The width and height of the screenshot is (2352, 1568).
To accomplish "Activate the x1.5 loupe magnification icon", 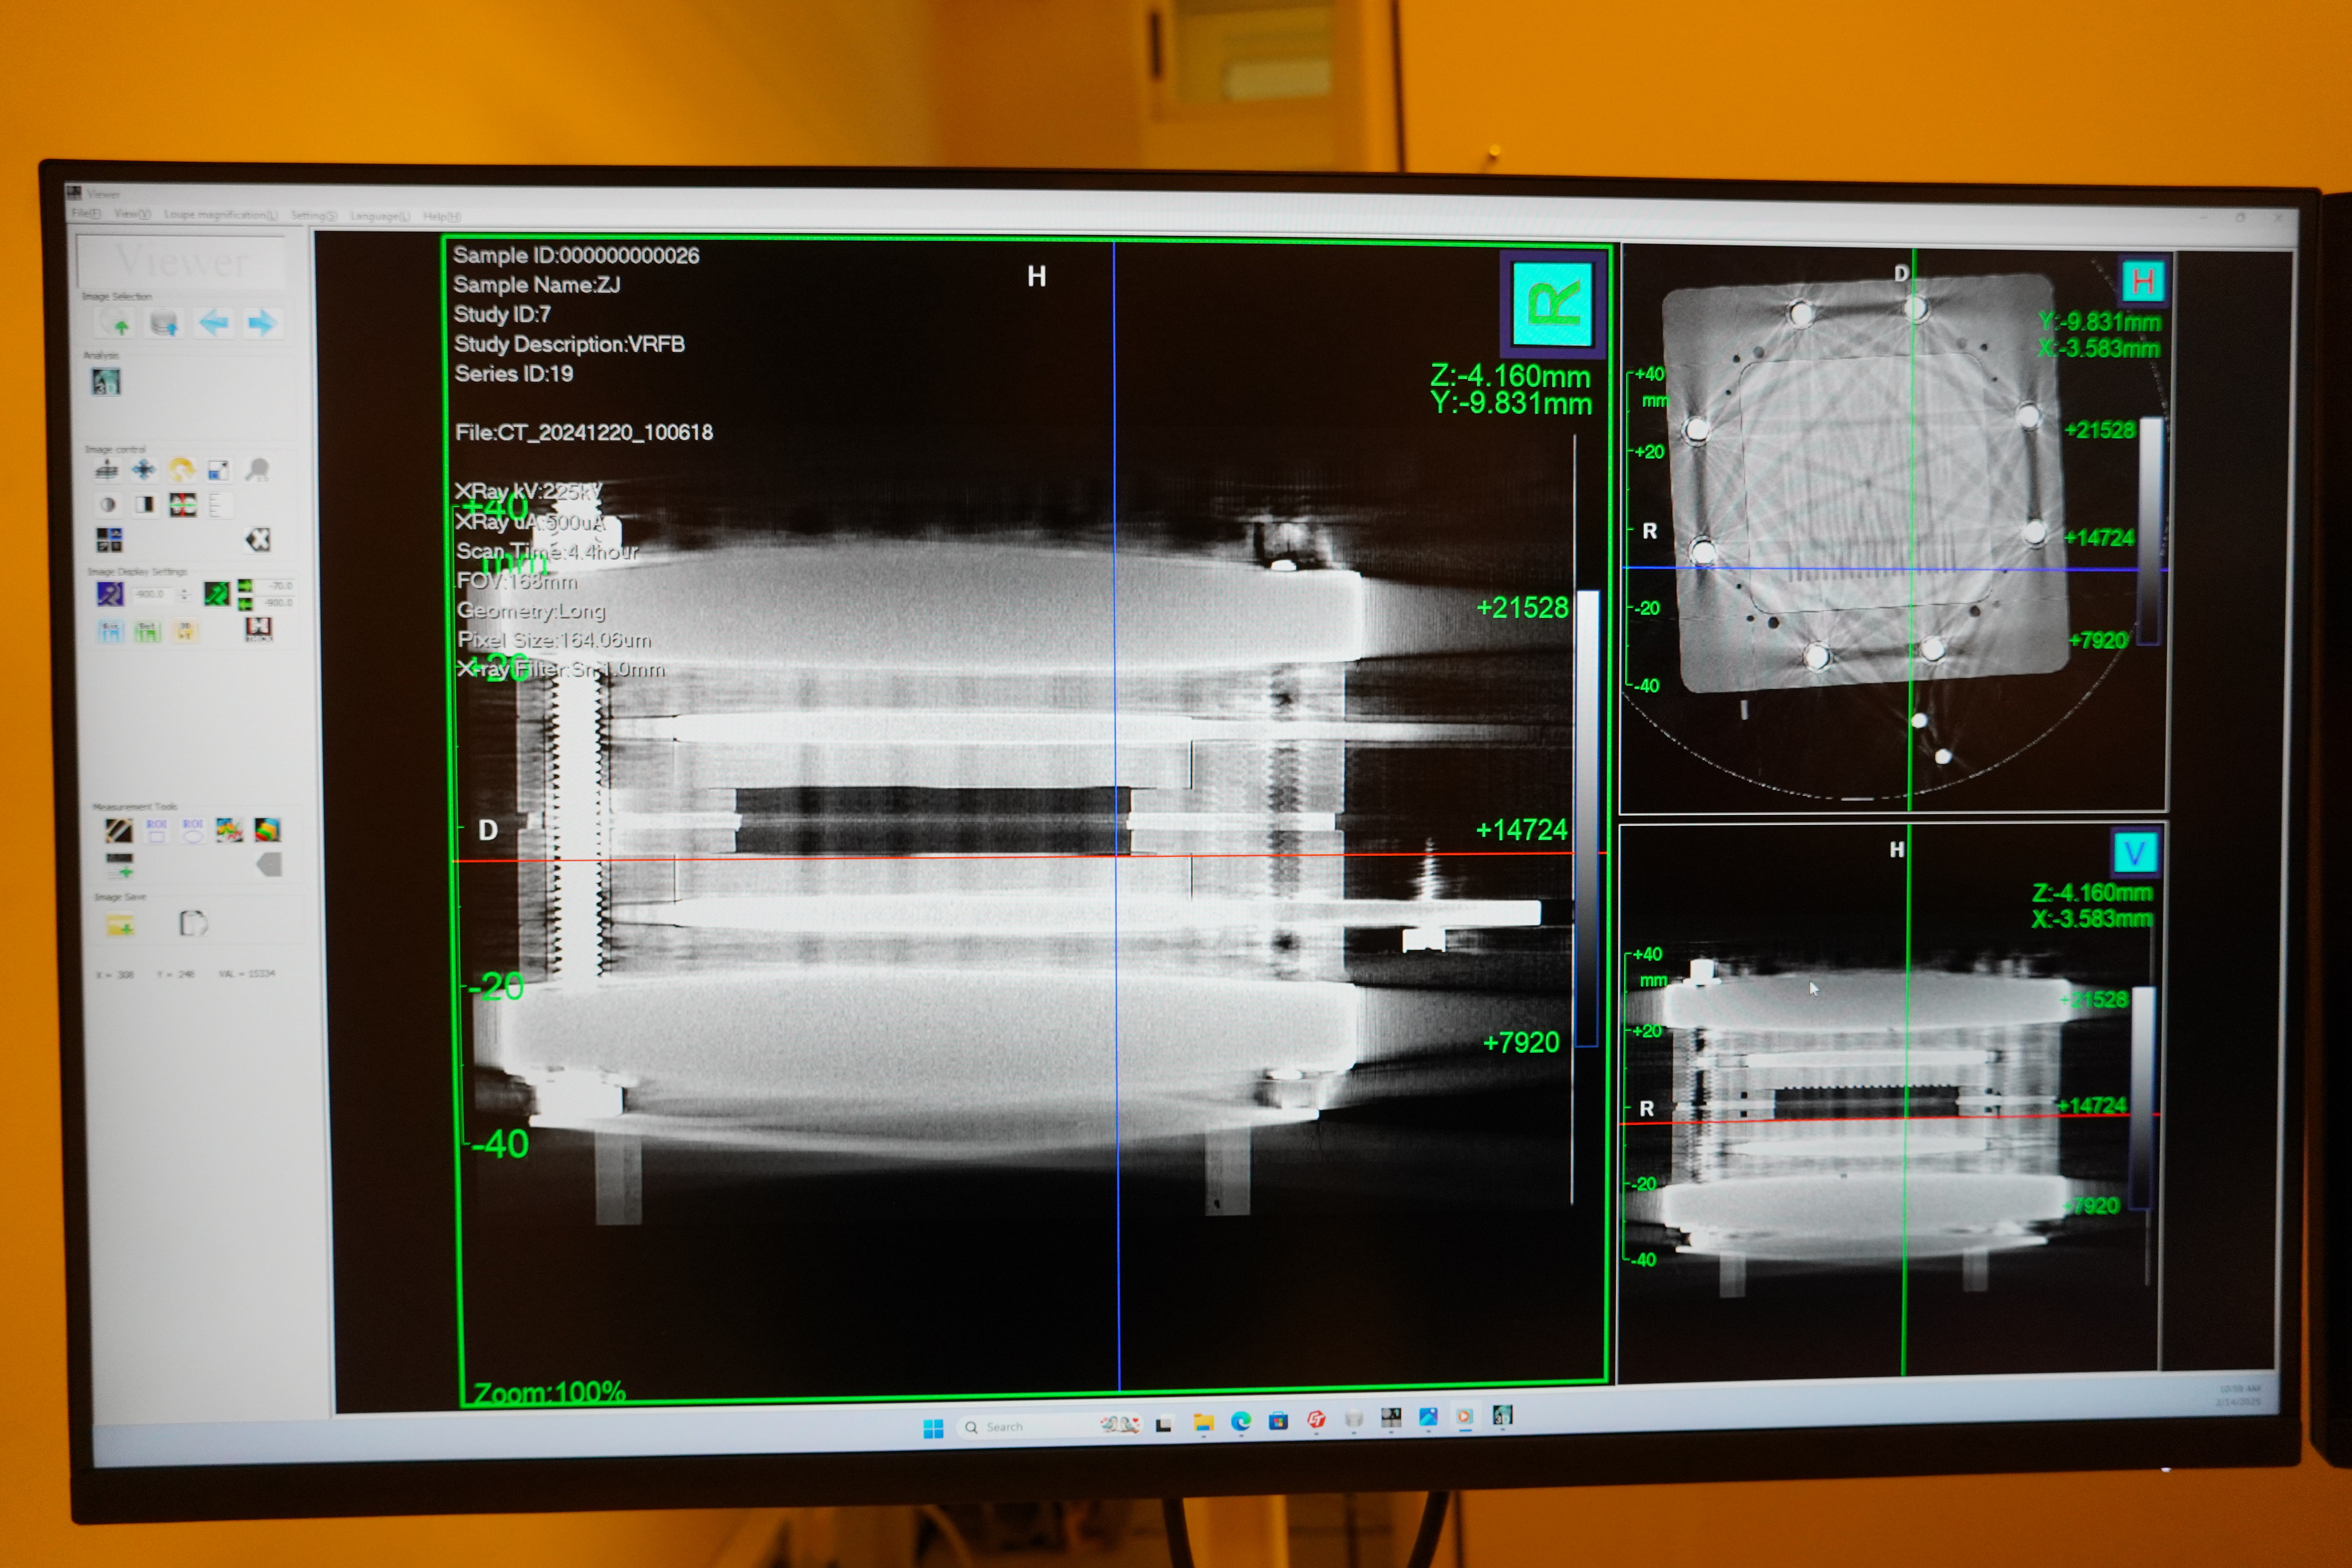I will pyautogui.click(x=257, y=470).
